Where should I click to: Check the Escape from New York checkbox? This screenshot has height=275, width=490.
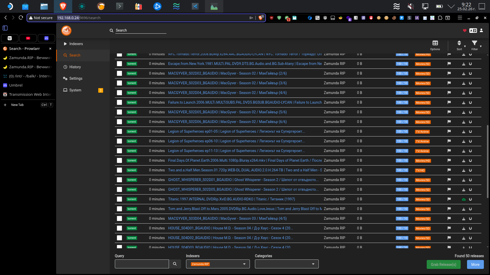coord(119,64)
